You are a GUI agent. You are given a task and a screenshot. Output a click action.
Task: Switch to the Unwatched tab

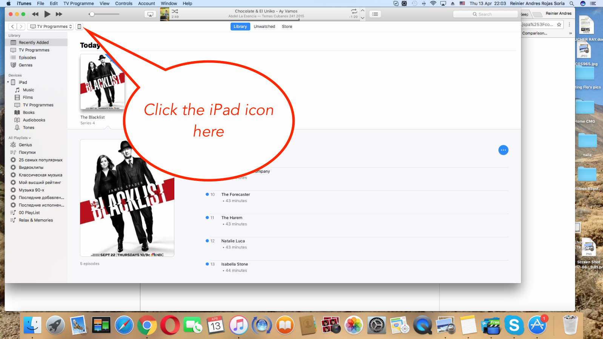pos(264,26)
